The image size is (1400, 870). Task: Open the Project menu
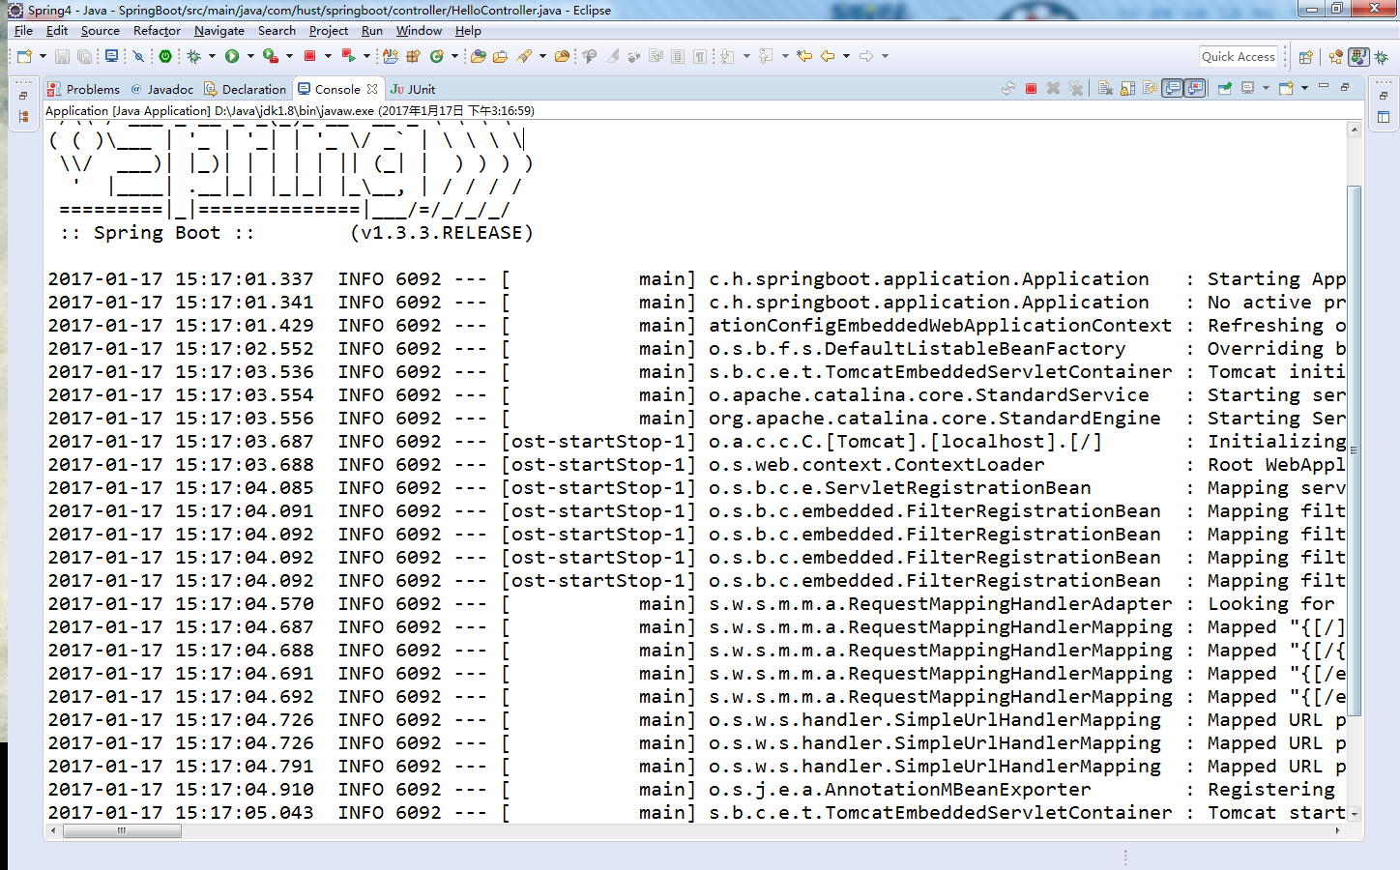coord(329,31)
